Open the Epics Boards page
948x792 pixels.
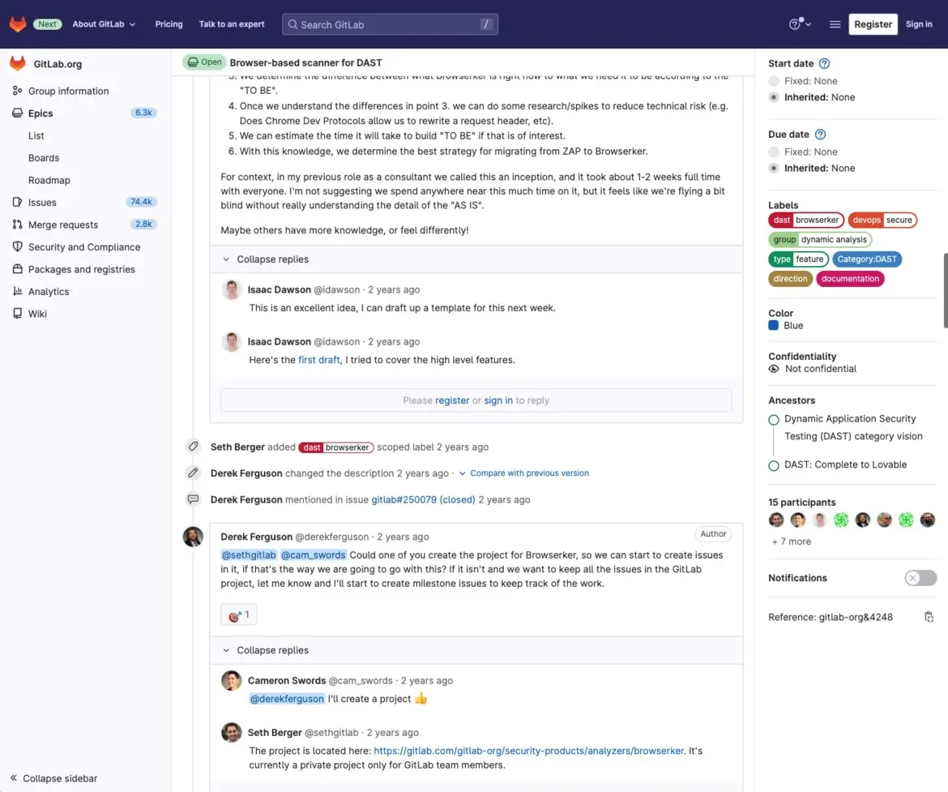pos(44,158)
